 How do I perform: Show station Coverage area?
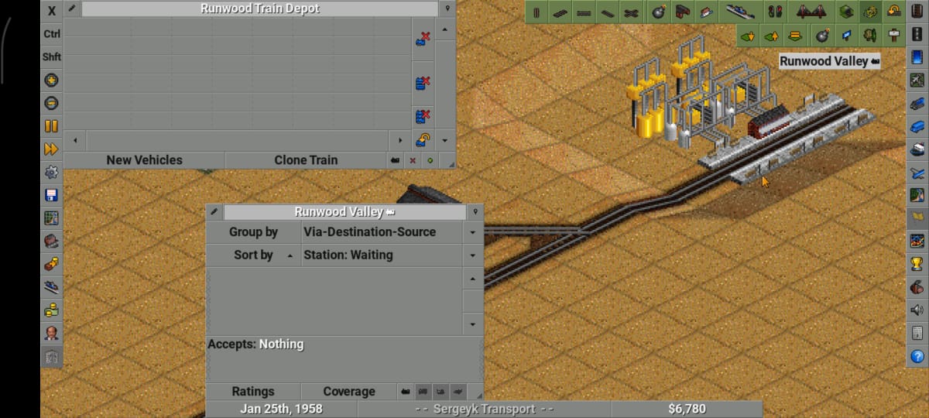click(349, 392)
